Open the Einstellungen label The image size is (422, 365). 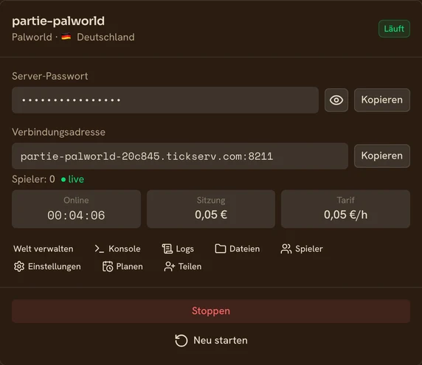point(55,266)
